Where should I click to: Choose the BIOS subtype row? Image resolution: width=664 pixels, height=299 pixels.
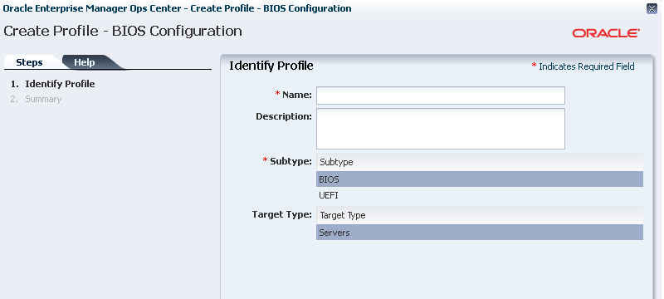tap(480, 179)
